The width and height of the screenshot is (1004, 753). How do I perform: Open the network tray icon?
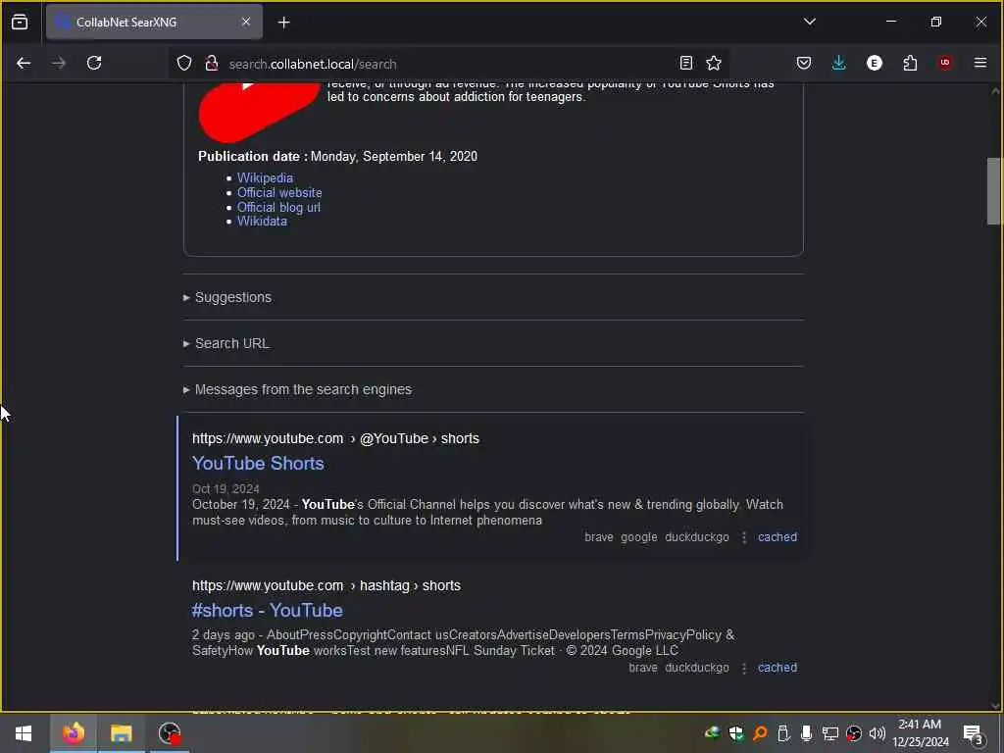[830, 733]
